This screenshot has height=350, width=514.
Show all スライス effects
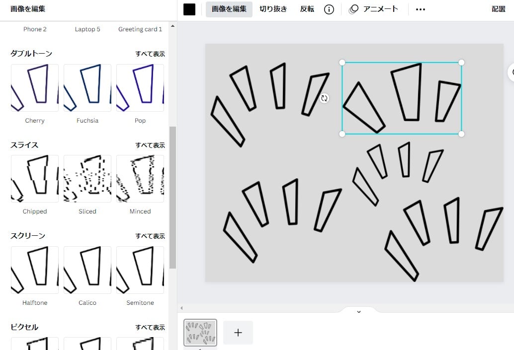tap(150, 145)
